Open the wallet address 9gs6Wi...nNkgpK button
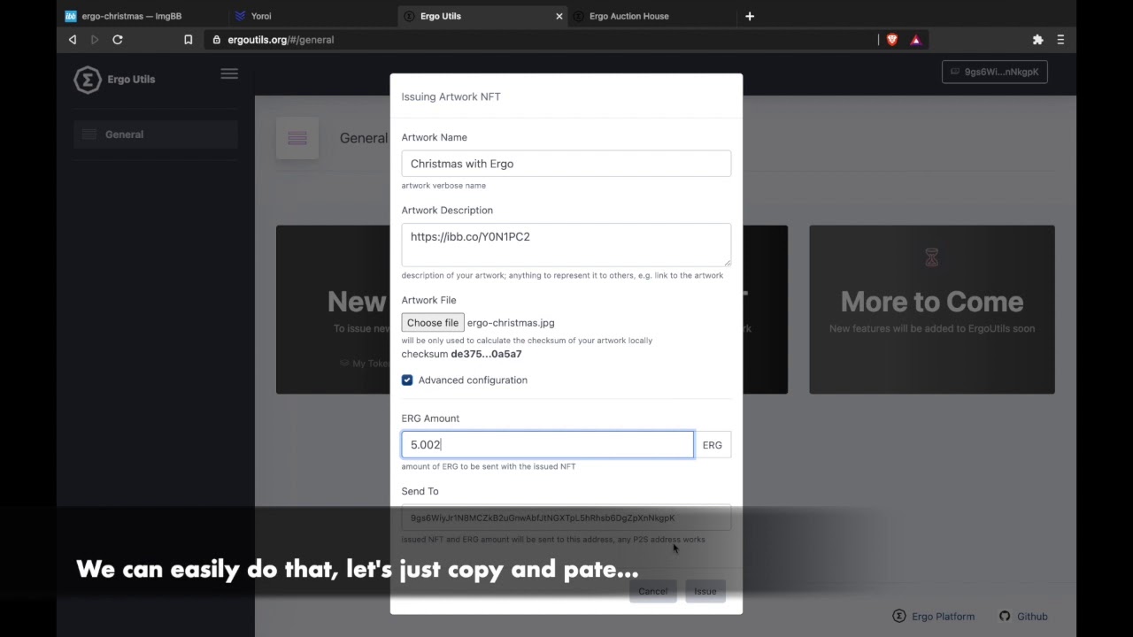Image resolution: width=1133 pixels, height=637 pixels. [994, 73]
